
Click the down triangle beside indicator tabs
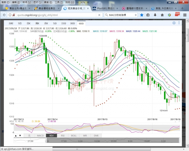click(x=20, y=136)
